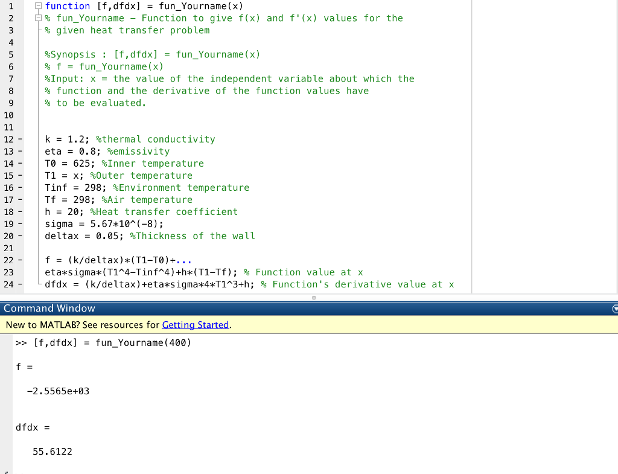The height and width of the screenshot is (474, 618).
Task: Enable a breakpoint at line 17 dash
Action: pyautogui.click(x=20, y=199)
